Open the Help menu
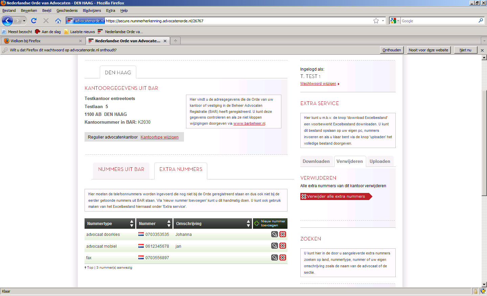The width and height of the screenshot is (487, 296). coord(124,10)
